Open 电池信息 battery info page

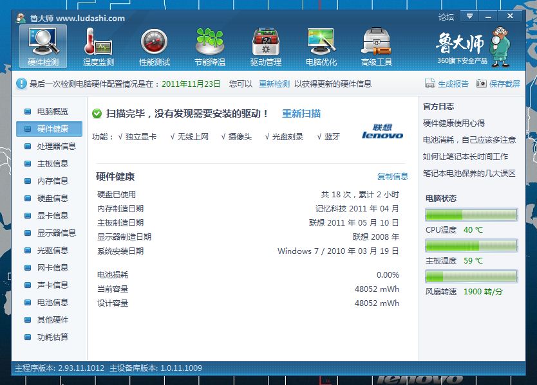(x=50, y=303)
